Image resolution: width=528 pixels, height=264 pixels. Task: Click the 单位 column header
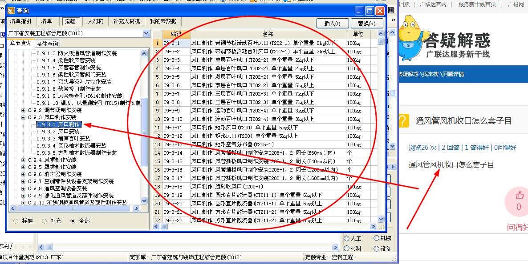tap(358, 34)
